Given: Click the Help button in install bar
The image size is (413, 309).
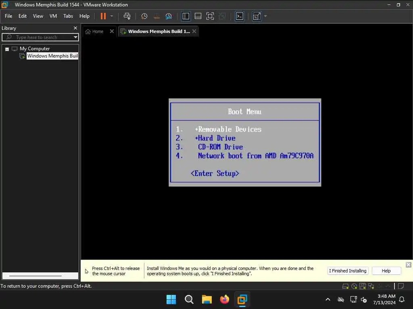Looking at the screenshot, I should pos(386,271).
